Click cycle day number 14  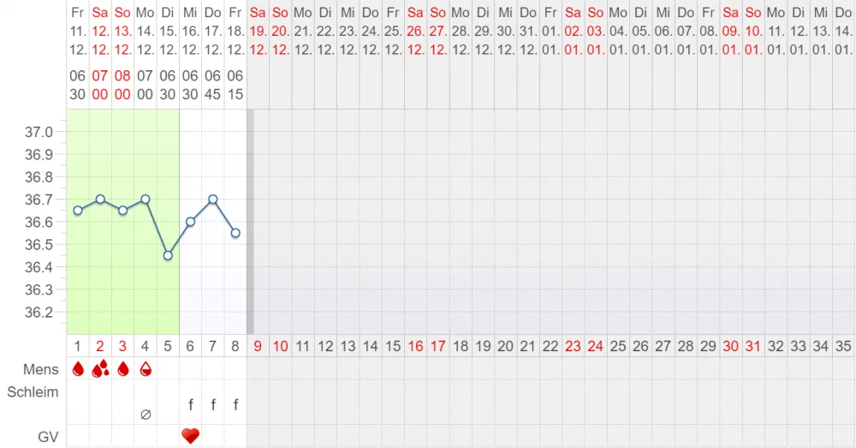[371, 346]
